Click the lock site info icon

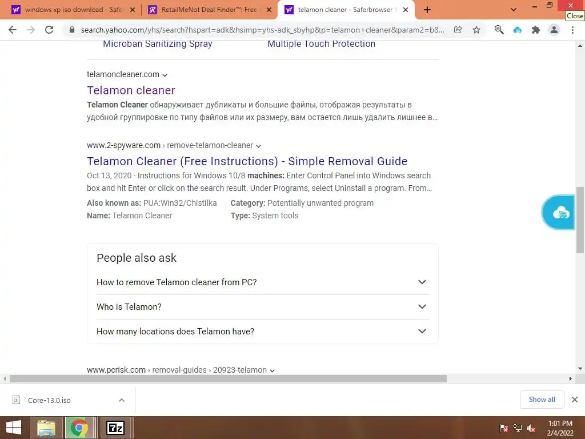tap(72, 30)
